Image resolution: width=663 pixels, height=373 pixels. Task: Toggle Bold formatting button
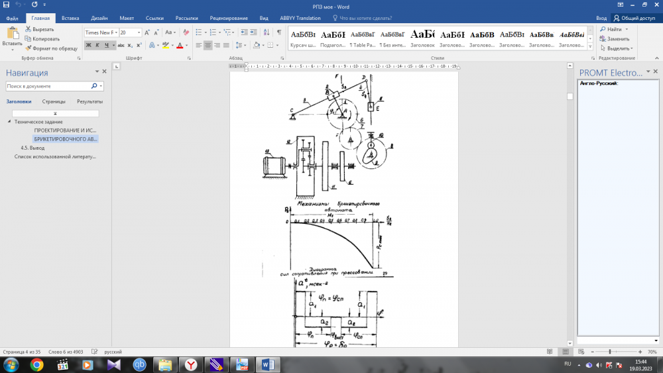[89, 45]
